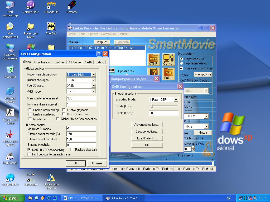Select the Мои документы folder icon
This screenshot has width=270, height=202.
[x=10, y=30]
